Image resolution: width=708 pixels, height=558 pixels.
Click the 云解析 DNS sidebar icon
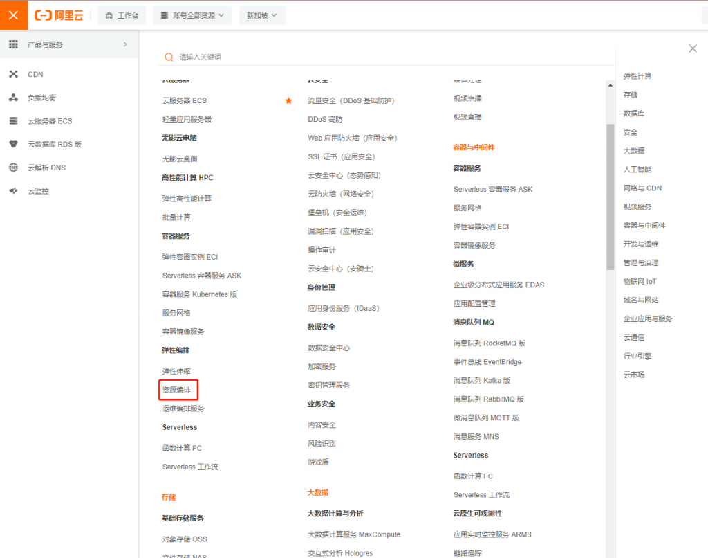pos(14,168)
